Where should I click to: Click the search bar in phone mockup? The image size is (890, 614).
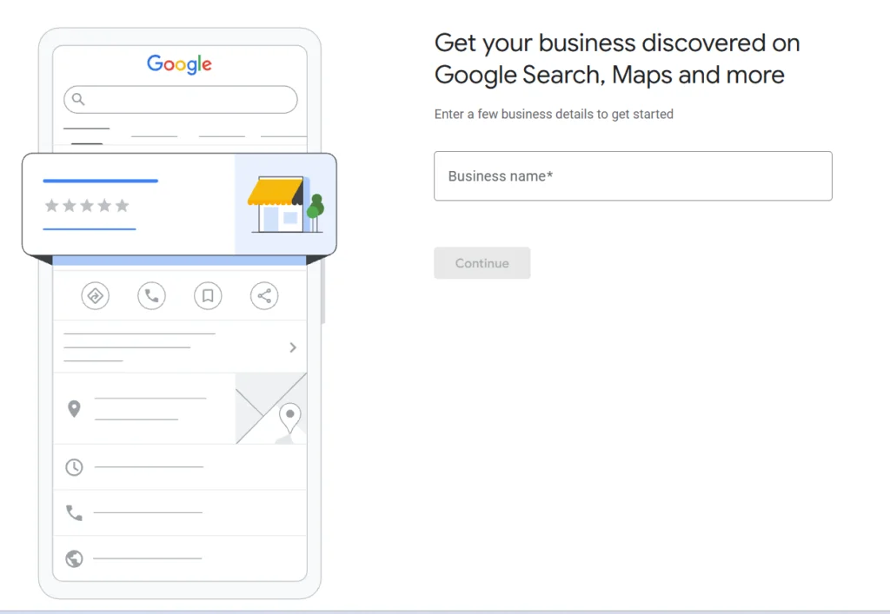[181, 100]
